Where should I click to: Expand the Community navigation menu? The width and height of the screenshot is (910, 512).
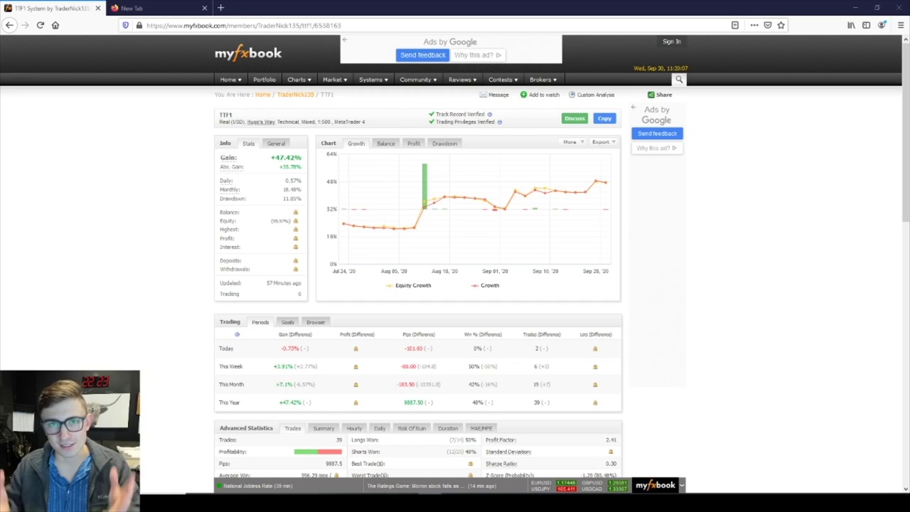pyautogui.click(x=417, y=80)
